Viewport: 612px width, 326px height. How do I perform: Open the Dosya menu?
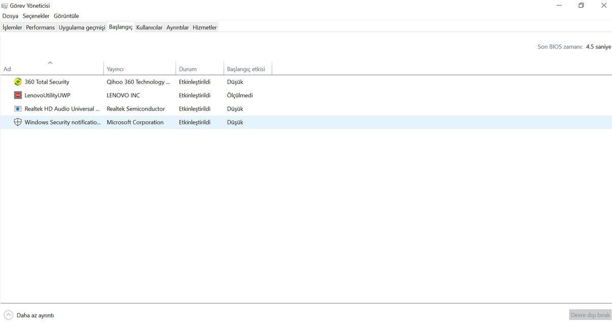[10, 16]
